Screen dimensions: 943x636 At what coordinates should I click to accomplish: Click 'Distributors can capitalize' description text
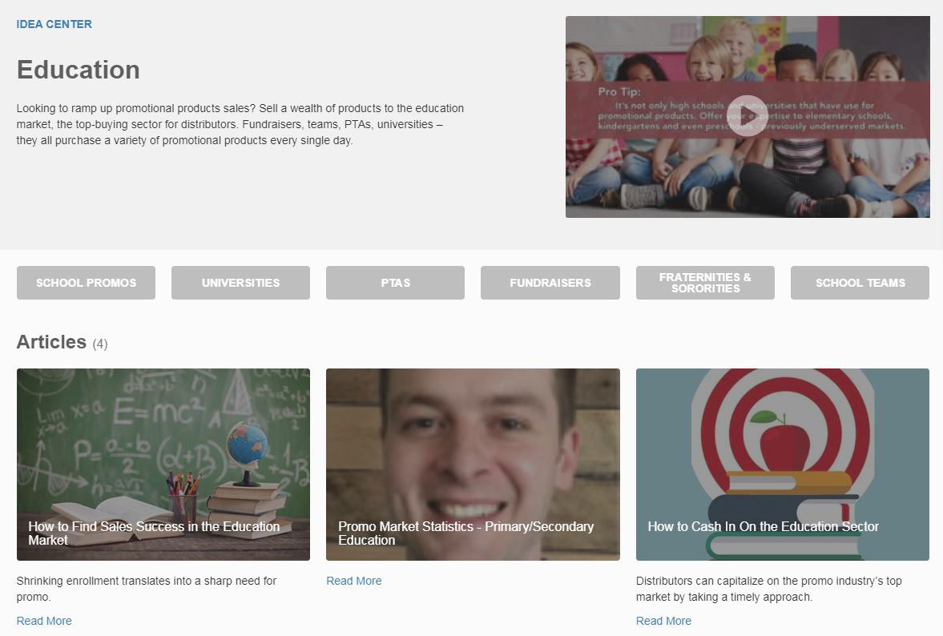point(768,589)
